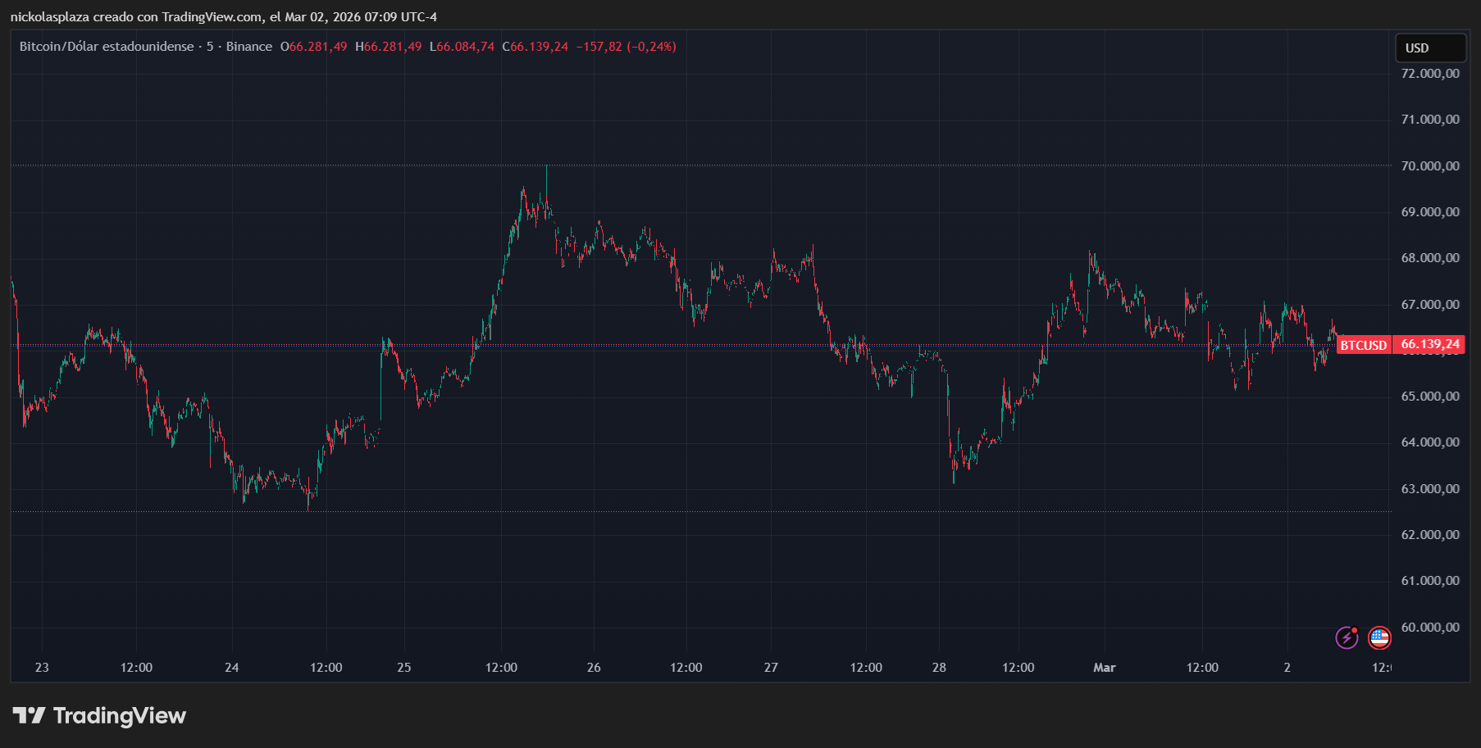Image resolution: width=1481 pixels, height=748 pixels.
Task: Select the low value L66.084,74
Action: 462,47
